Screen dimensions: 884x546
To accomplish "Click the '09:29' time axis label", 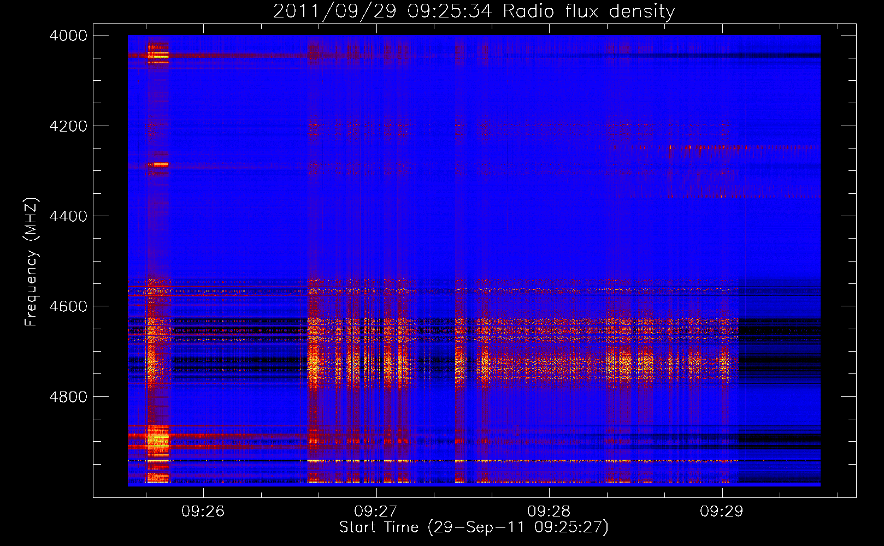I will (x=722, y=511).
